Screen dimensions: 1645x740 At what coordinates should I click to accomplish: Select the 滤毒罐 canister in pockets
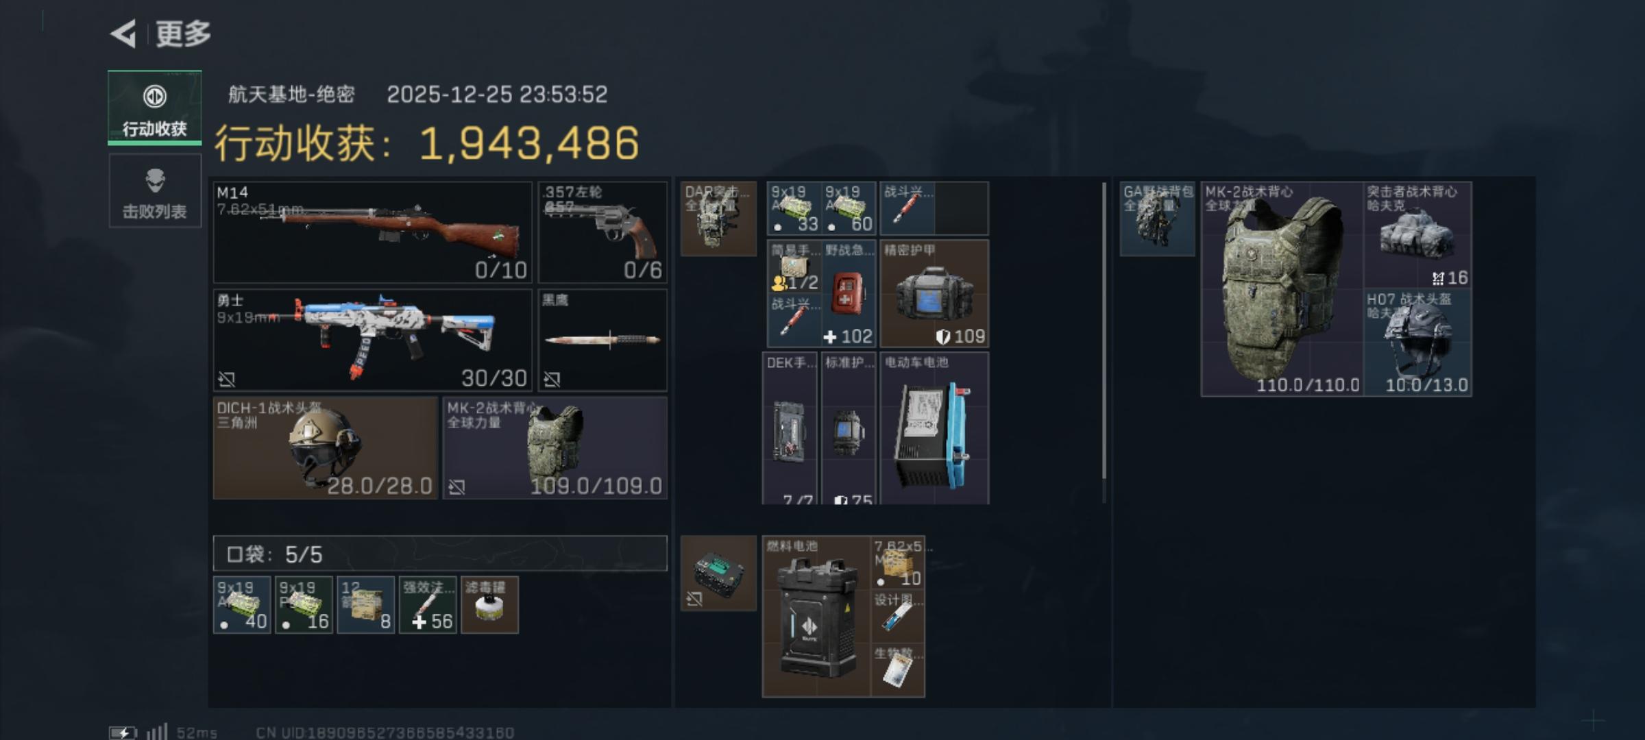[x=489, y=605]
